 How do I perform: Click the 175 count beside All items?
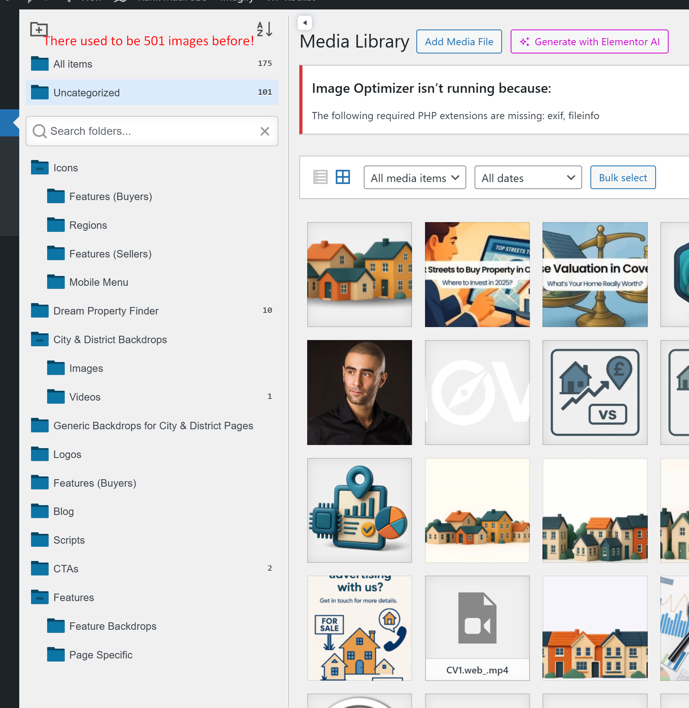265,63
